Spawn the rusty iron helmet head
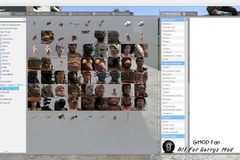 tap(114, 37)
